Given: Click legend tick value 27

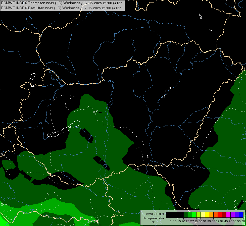Looking at the screenshot, I should point(192,221).
